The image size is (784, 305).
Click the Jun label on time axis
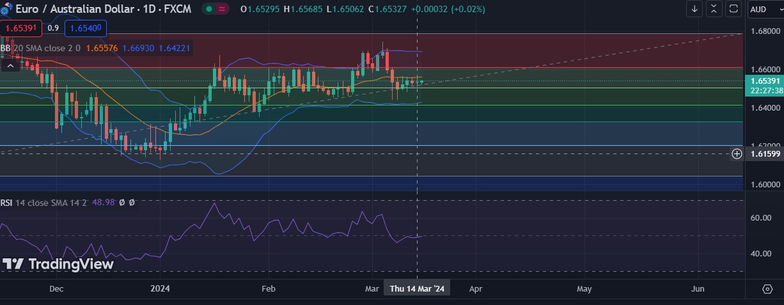pyautogui.click(x=698, y=289)
